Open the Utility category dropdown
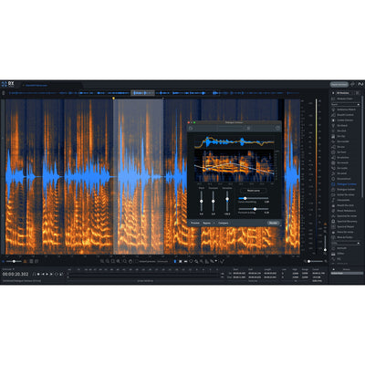365x365 pixels. (x=346, y=243)
